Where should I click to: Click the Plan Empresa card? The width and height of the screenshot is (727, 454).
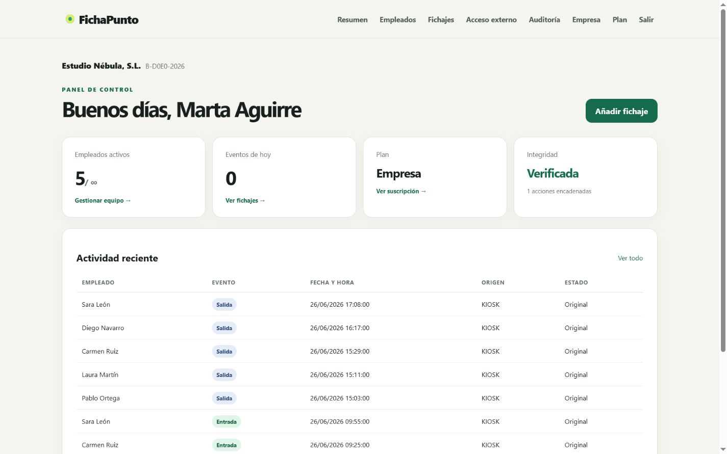tap(435, 177)
